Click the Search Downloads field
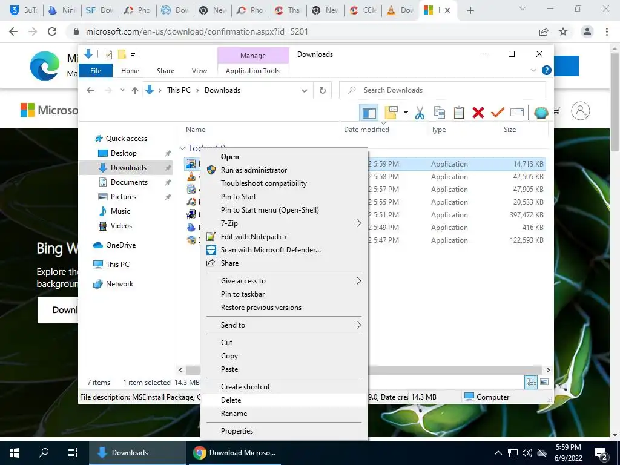 pyautogui.click(x=443, y=90)
